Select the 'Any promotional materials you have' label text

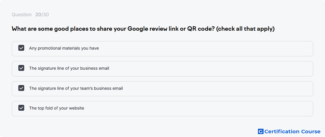[64, 48]
